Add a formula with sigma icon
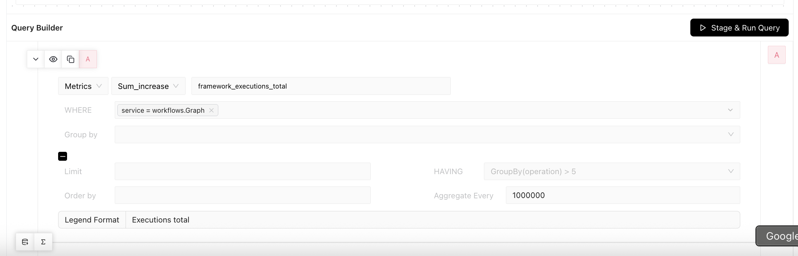The image size is (798, 256). tap(43, 242)
